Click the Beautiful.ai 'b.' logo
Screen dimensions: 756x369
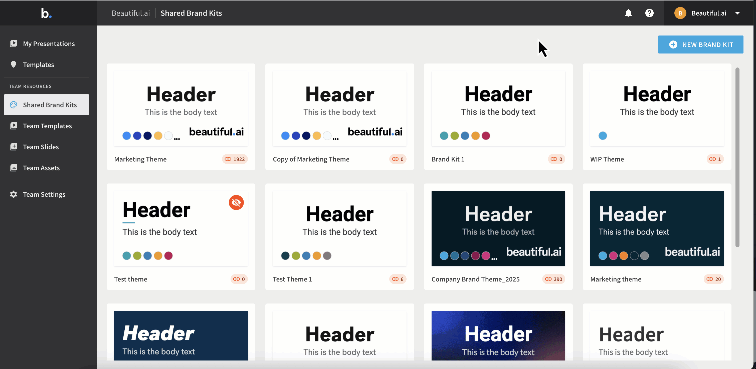(46, 13)
